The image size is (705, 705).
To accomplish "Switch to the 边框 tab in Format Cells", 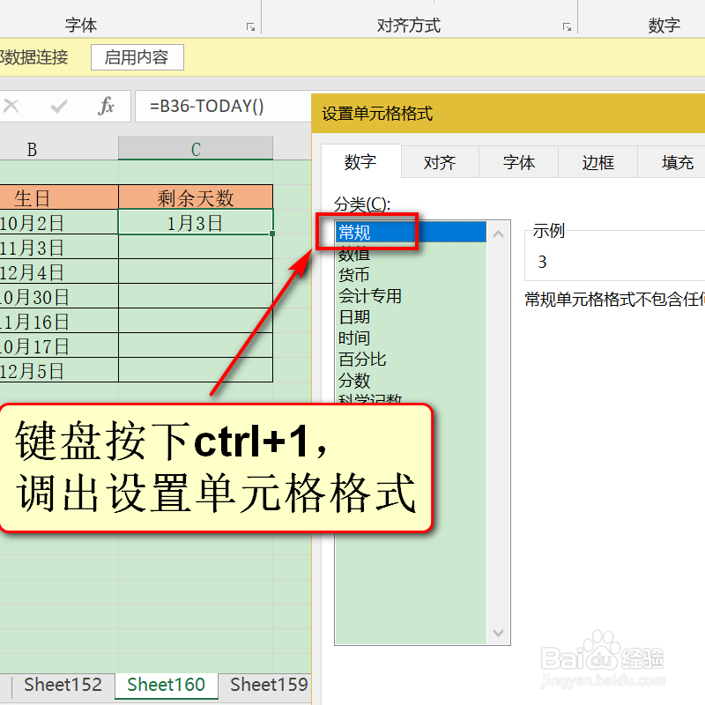I will coord(597,162).
